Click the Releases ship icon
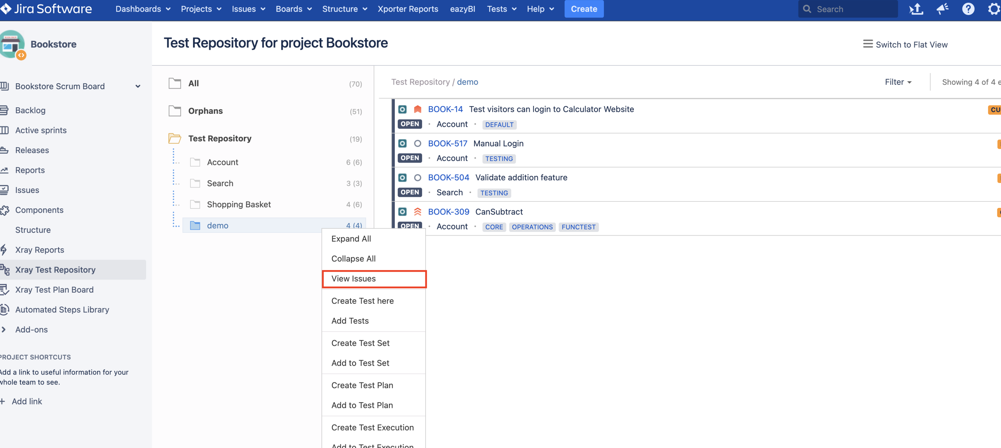Viewport: 1001px width, 448px height. [x=4, y=150]
